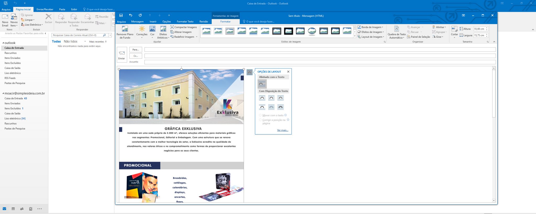The height and width of the screenshot is (214, 536).
Task: Collapse the message window ribbon
Action: click(494, 42)
